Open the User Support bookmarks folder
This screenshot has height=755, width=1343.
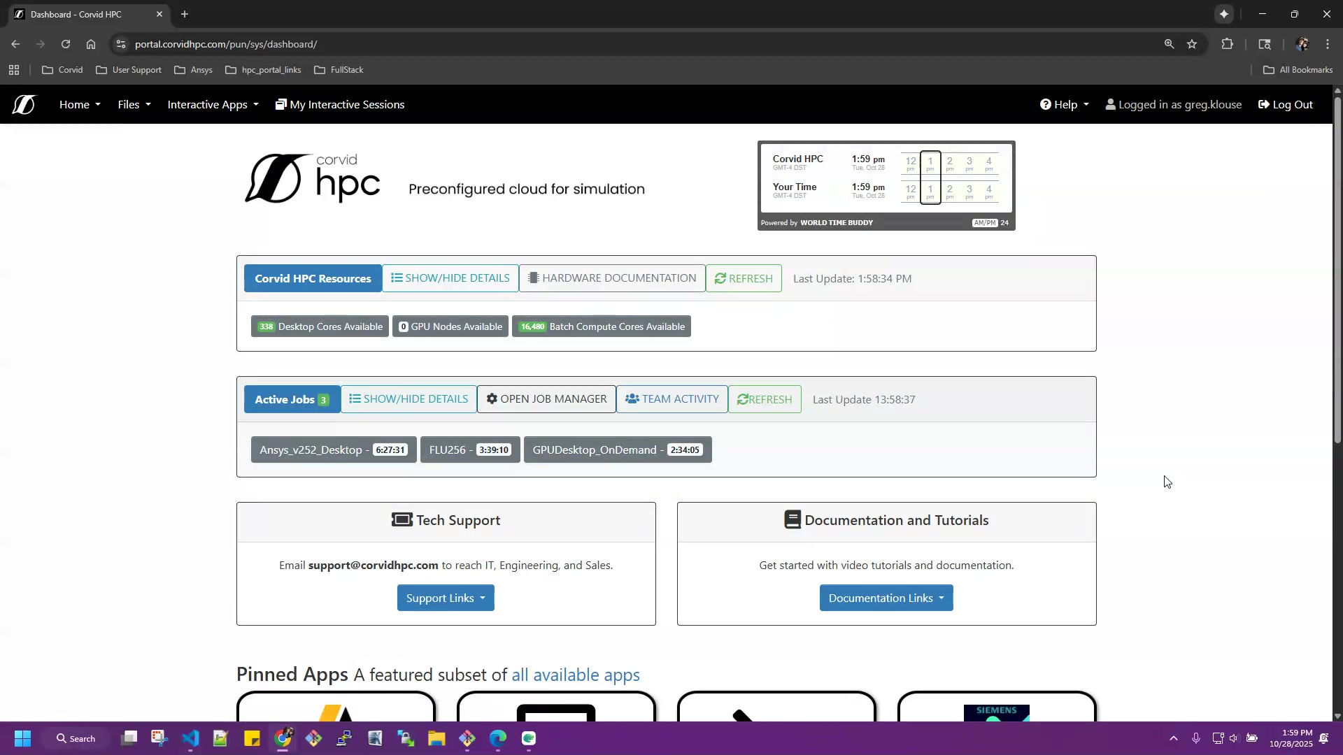(128, 70)
